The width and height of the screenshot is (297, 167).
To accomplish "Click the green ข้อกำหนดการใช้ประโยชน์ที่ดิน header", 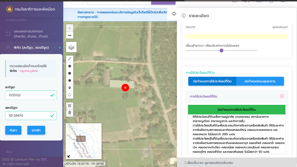I will tap(237, 110).
